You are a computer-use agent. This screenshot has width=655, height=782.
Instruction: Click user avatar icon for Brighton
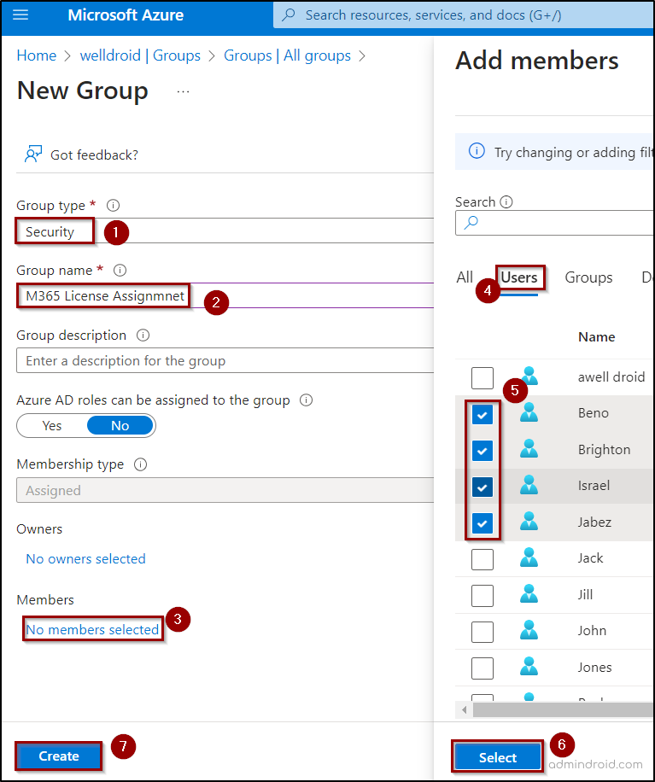529,449
